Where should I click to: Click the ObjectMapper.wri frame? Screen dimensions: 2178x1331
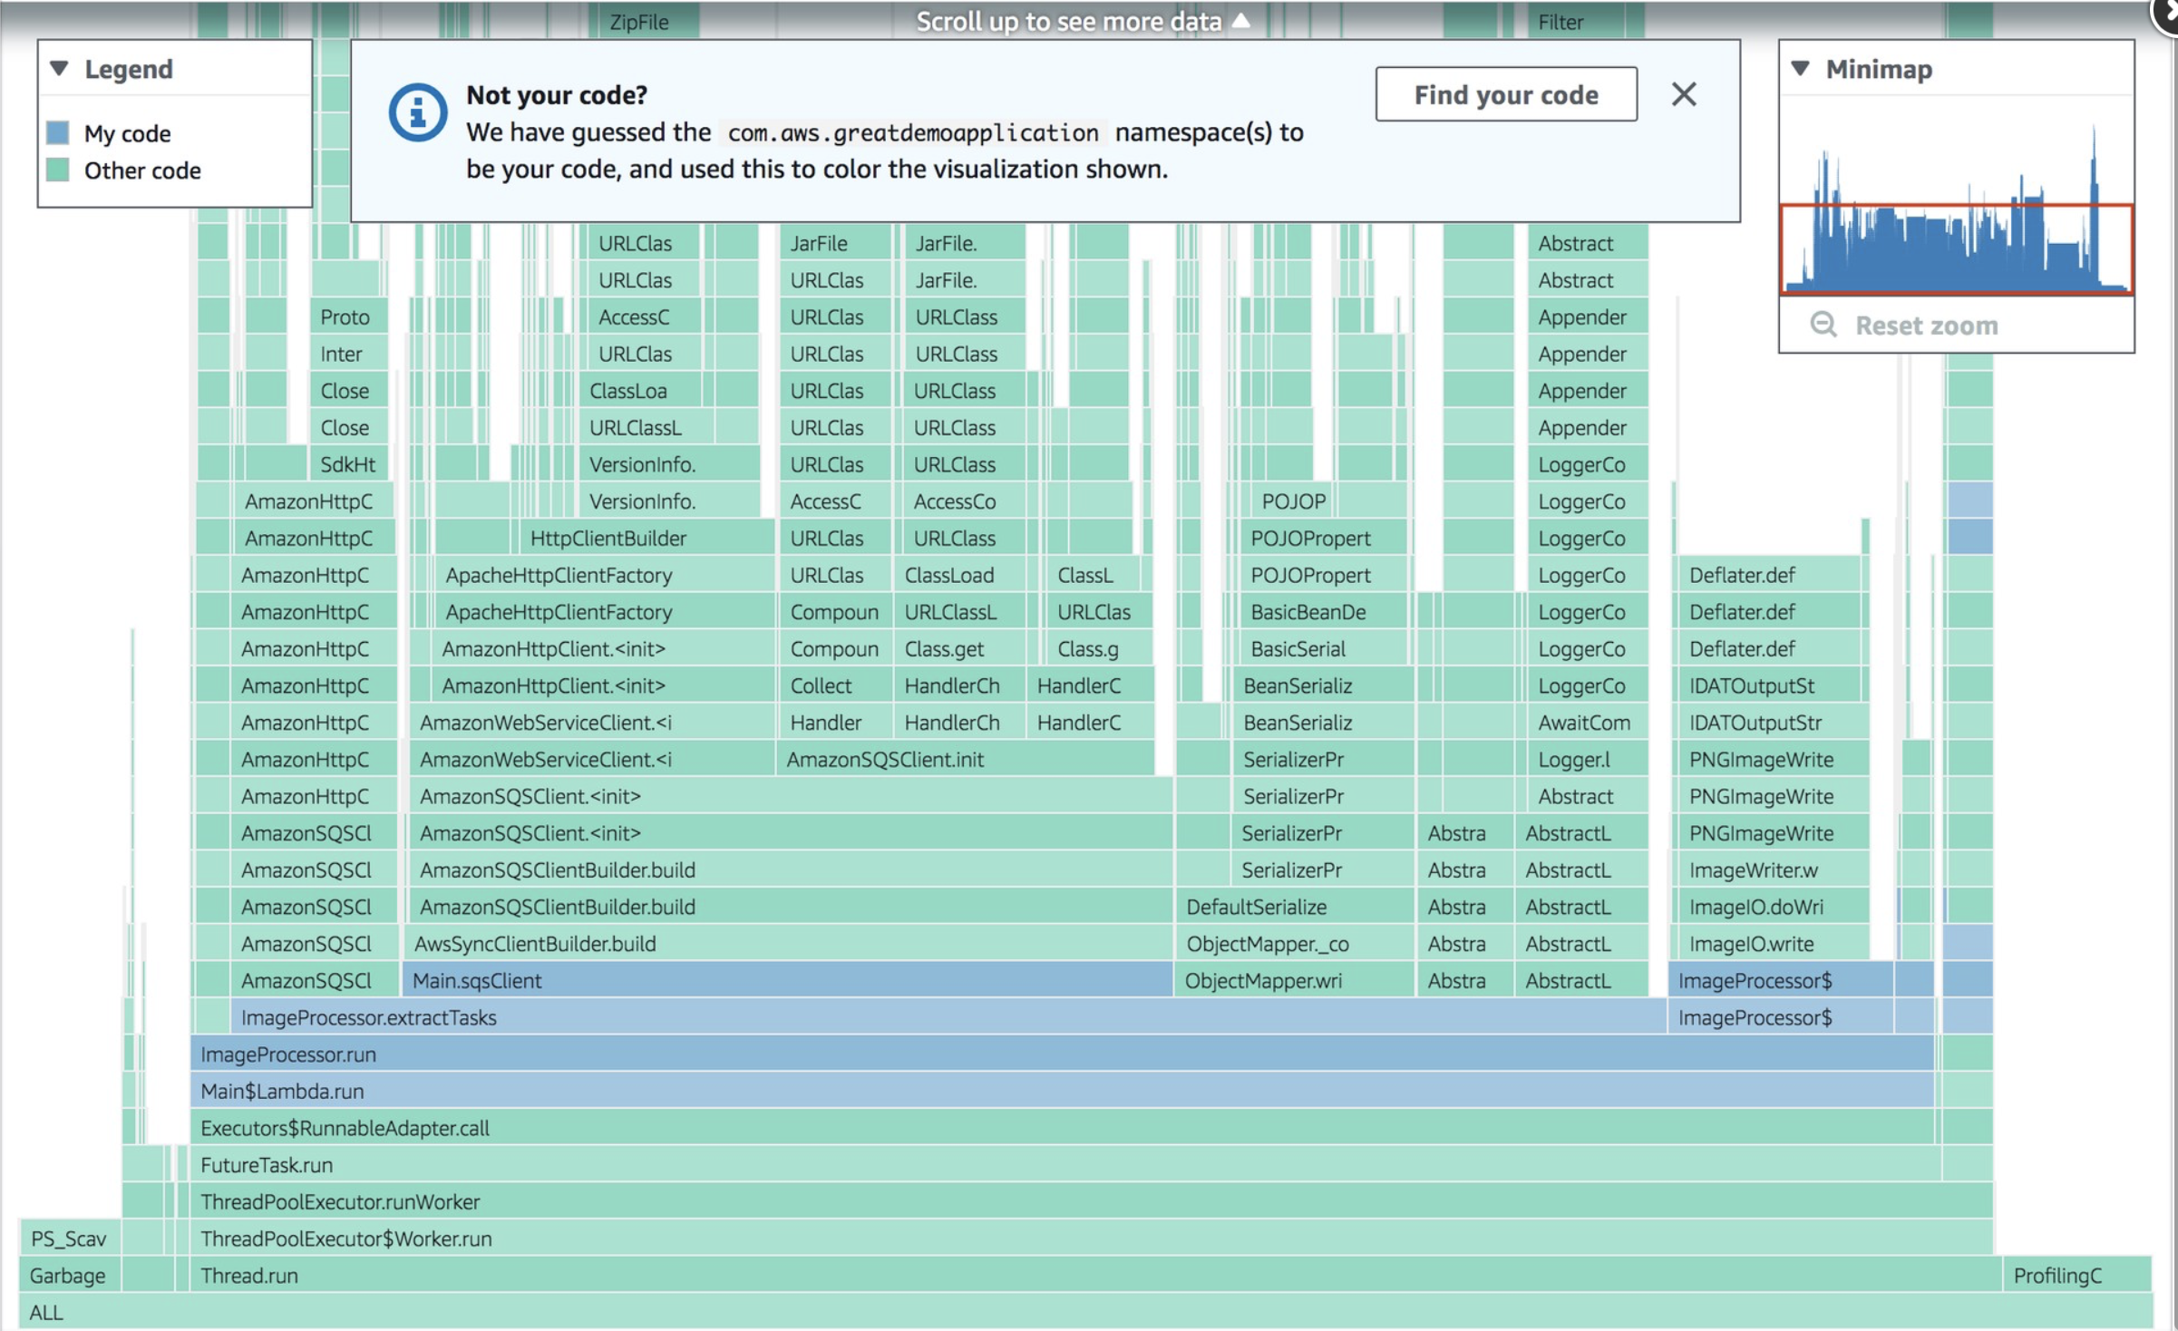[x=1293, y=981]
